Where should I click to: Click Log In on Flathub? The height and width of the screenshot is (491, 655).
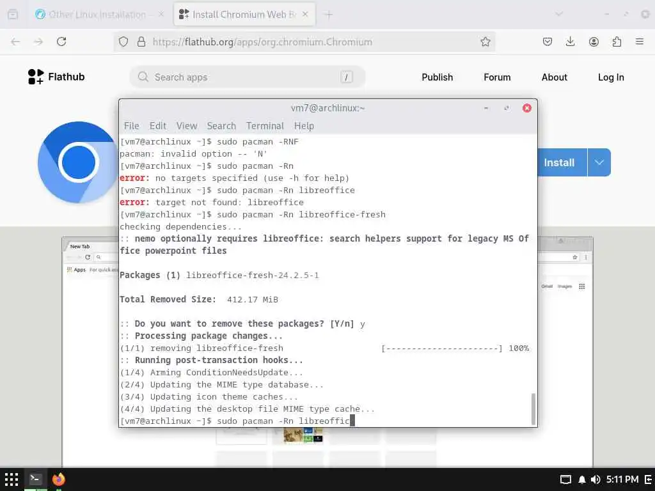611,77
